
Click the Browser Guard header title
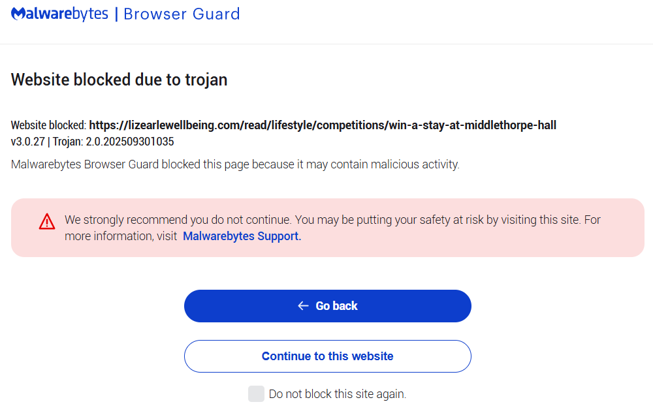pyautogui.click(x=182, y=14)
